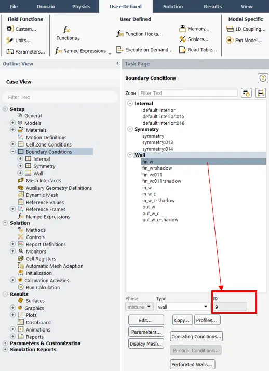Switch to the Results tab
The width and height of the screenshot is (269, 371).
coord(213,7)
